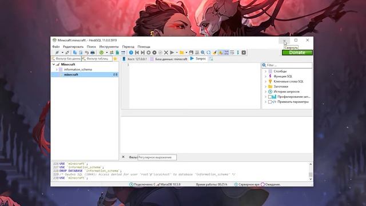
Task: Open the Инструменты menu
Action: 109,47
